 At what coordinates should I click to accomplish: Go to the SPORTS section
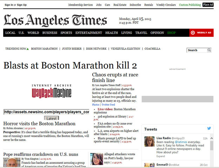pyautogui.click(x=66, y=33)
